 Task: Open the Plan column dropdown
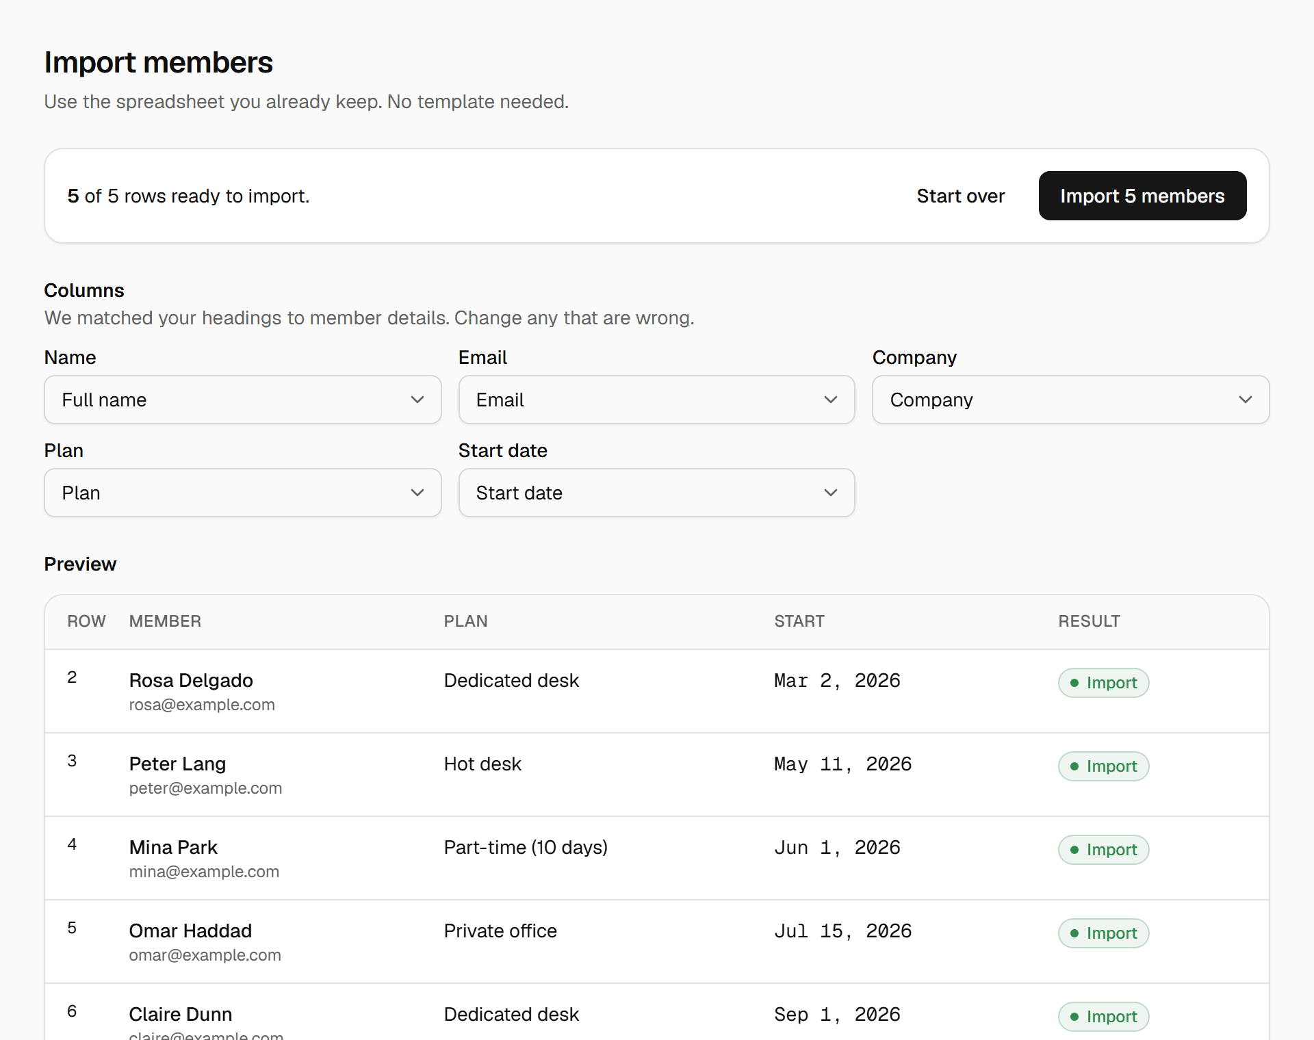point(243,493)
